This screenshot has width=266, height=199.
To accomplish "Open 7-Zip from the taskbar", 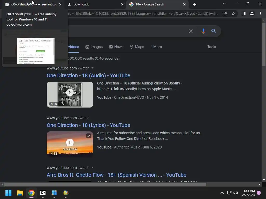I will tap(43, 193).
